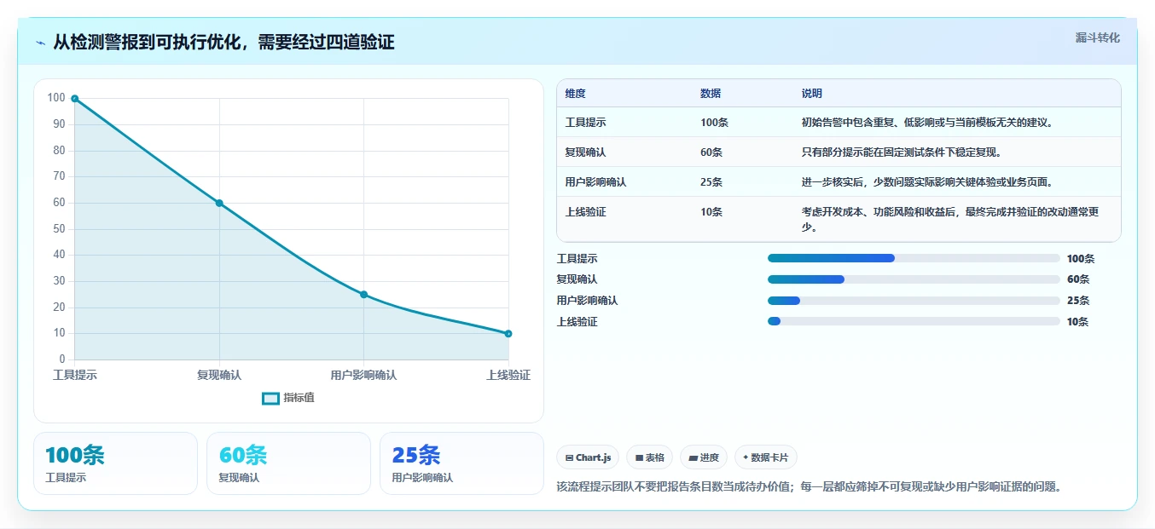The width and height of the screenshot is (1155, 529).
Task: Click the 上线验证 x-axis label
Action: coord(508,375)
